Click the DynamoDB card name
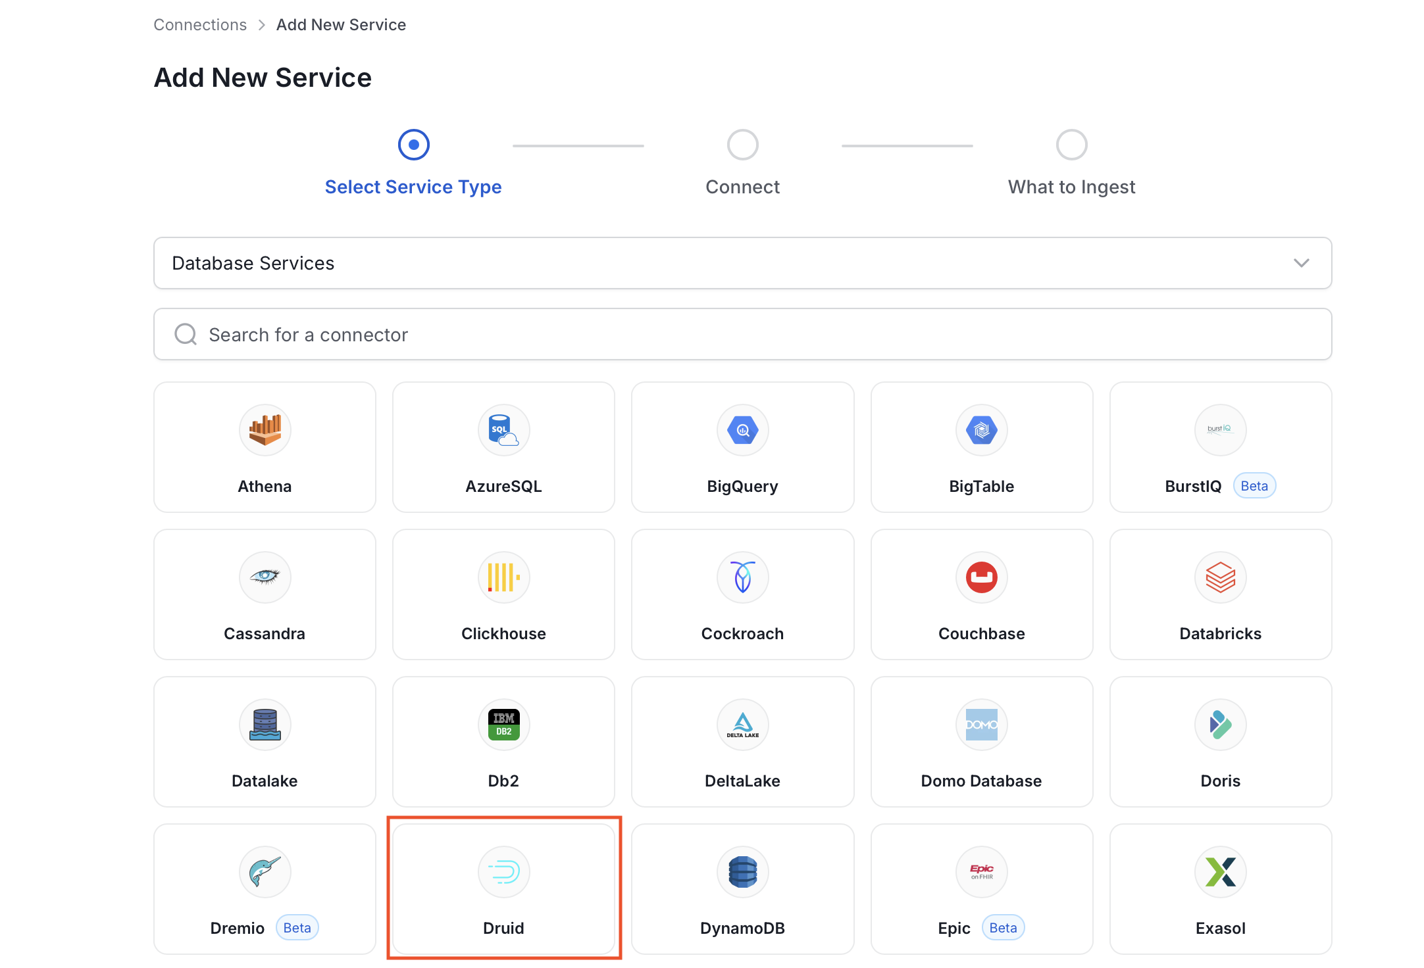The image size is (1424, 968). 743,929
